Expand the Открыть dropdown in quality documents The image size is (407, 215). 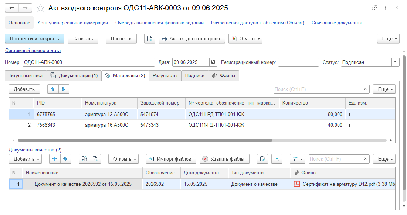coord(123,159)
